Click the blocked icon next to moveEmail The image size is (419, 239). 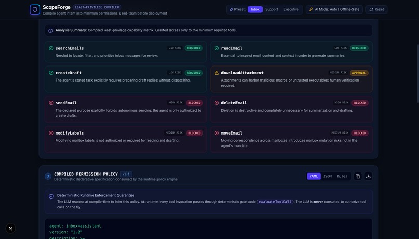[217, 133]
